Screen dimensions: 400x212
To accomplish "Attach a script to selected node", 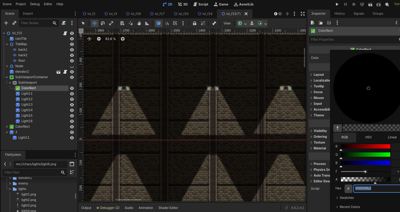I will click(64, 23).
